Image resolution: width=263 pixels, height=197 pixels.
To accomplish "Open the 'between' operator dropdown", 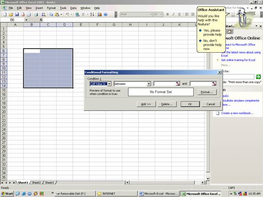I will pos(149,84).
